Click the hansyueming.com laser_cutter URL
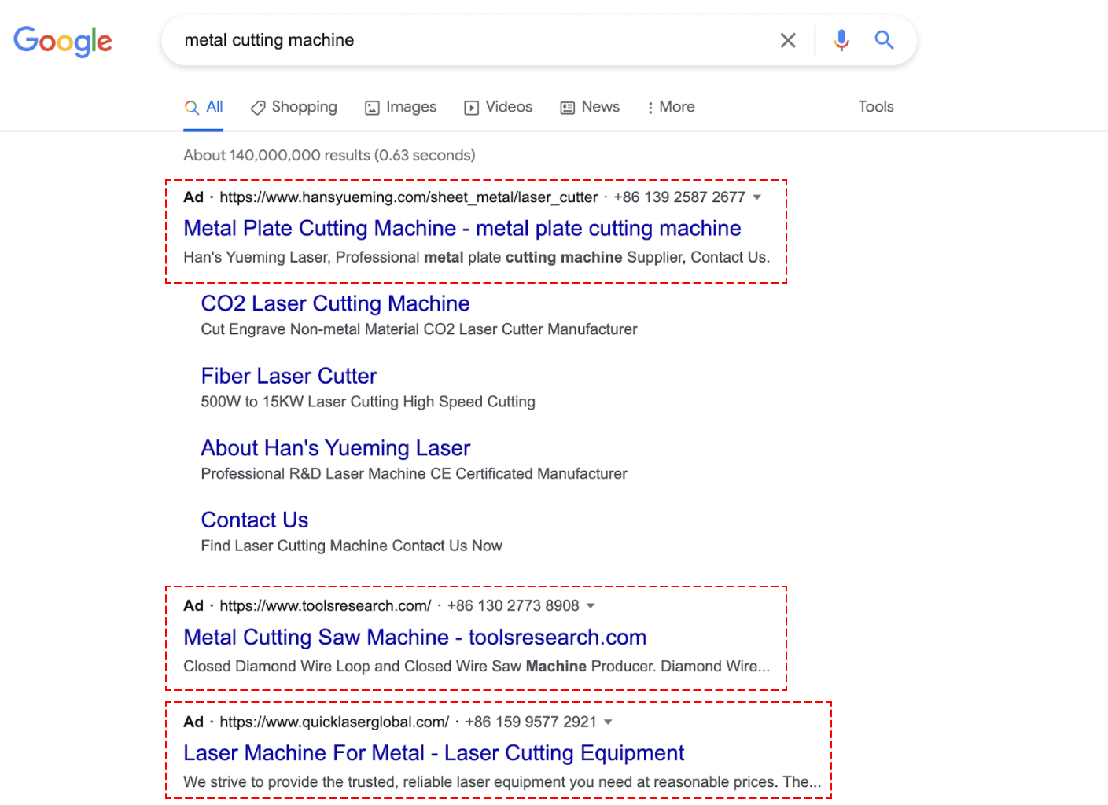 pos(409,197)
